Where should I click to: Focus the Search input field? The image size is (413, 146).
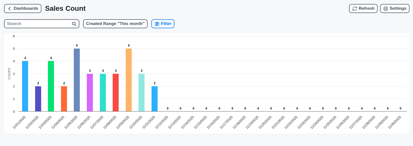pos(42,24)
